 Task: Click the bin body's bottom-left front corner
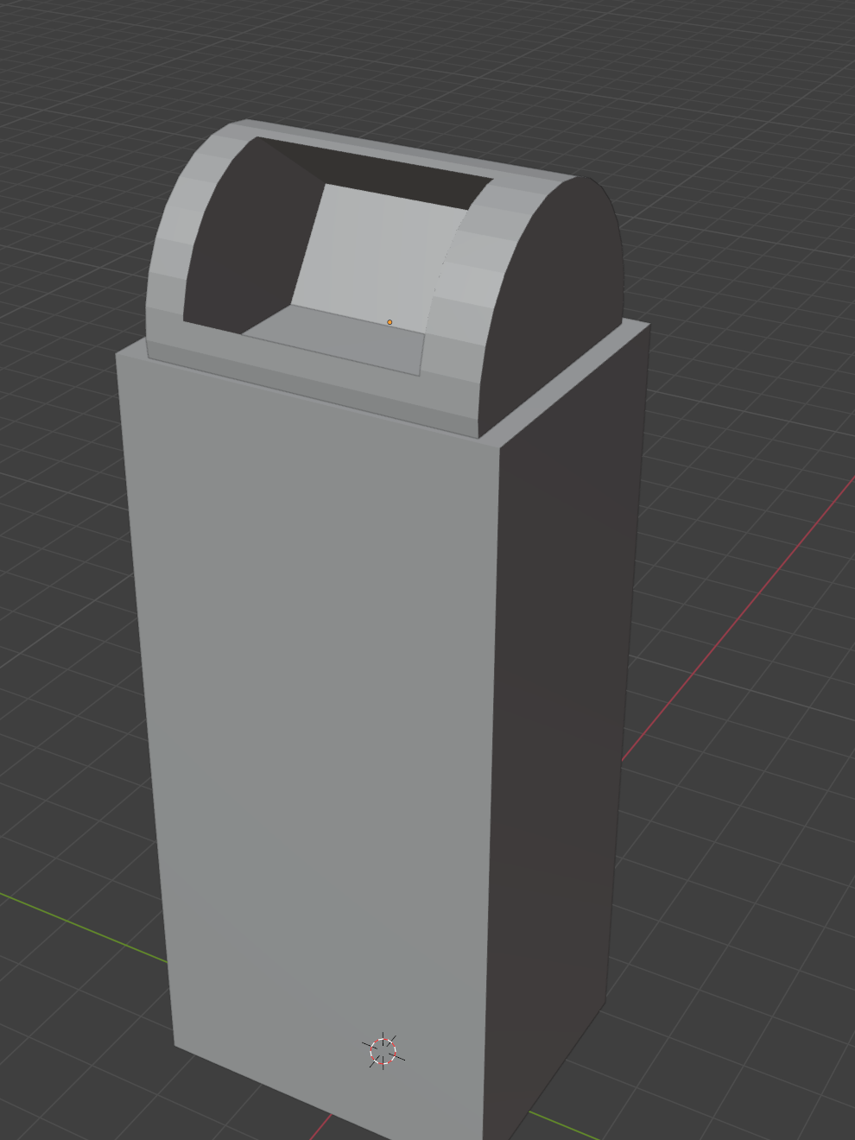click(175, 1045)
